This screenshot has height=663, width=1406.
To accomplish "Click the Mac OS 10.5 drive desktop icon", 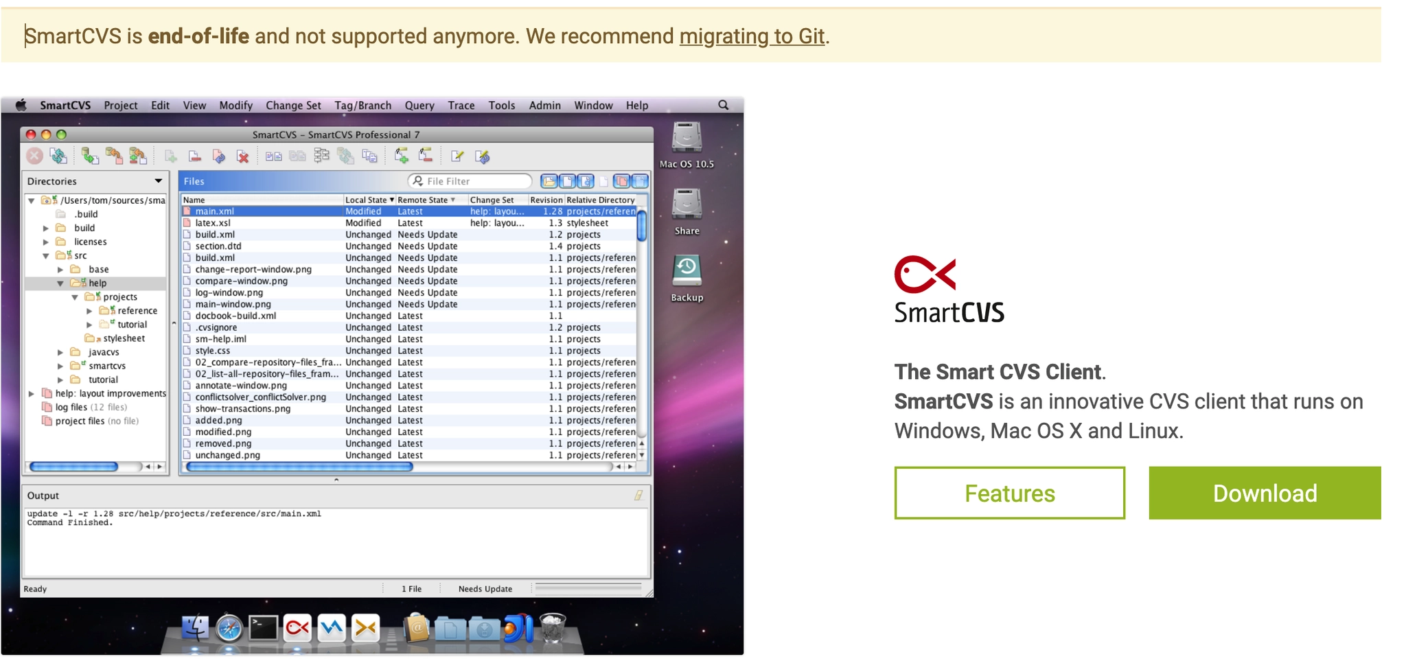I will pos(687,137).
